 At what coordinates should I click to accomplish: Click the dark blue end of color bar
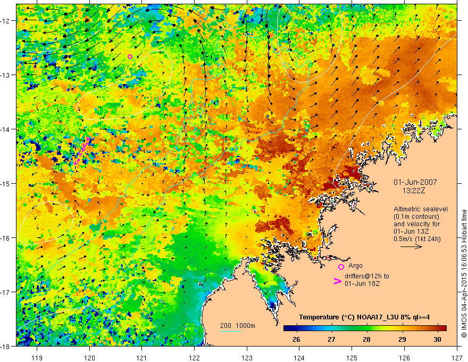click(x=287, y=328)
